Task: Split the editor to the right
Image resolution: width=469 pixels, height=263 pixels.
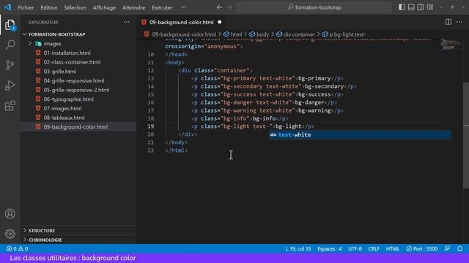Action: [x=448, y=22]
